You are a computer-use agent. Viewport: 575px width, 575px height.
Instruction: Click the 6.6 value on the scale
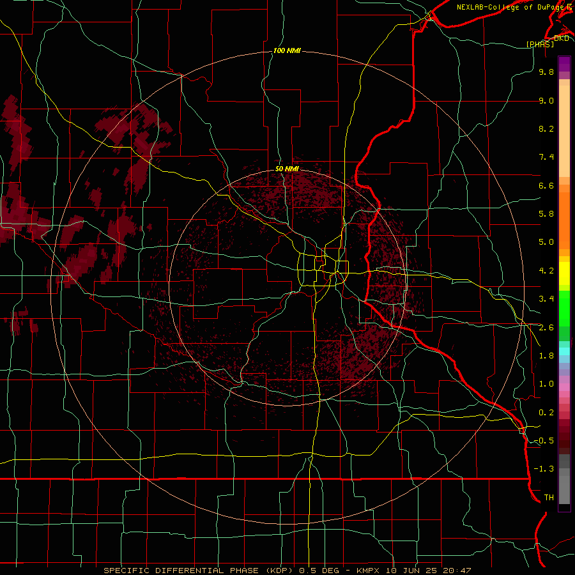(546, 185)
